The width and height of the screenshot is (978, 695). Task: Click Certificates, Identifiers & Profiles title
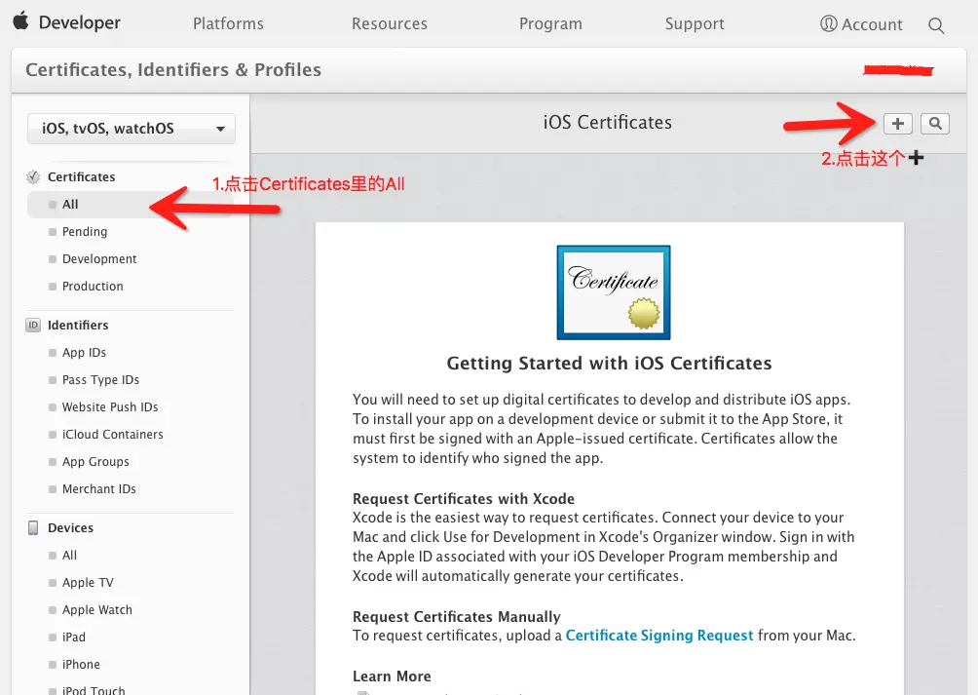pos(173,70)
